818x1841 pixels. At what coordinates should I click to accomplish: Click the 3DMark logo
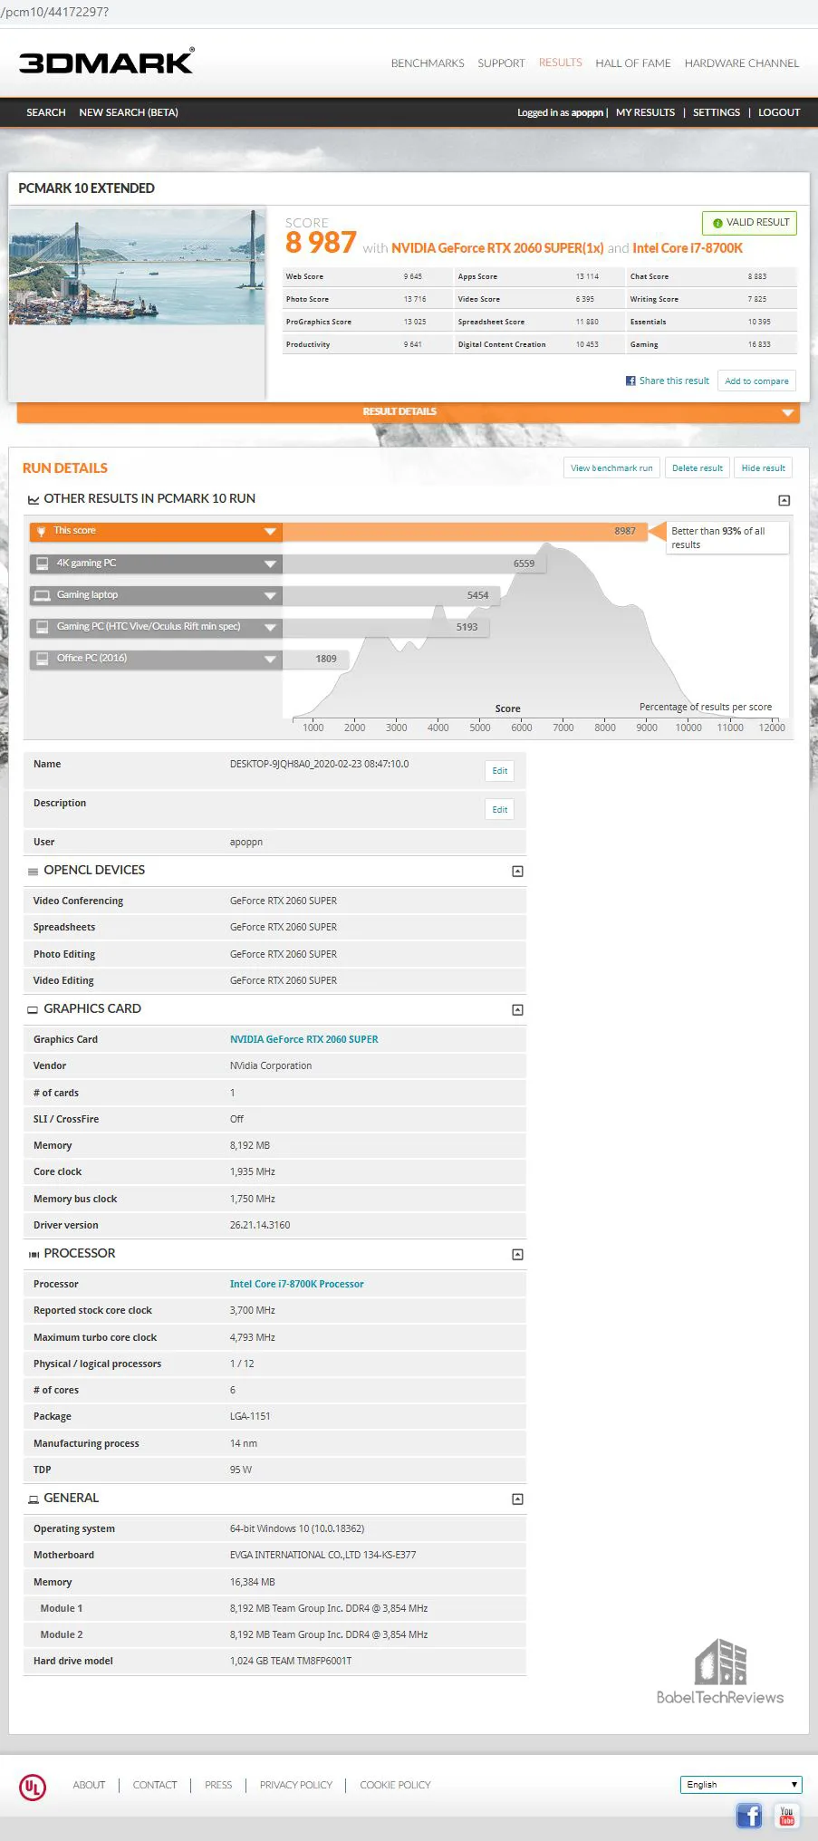107,62
